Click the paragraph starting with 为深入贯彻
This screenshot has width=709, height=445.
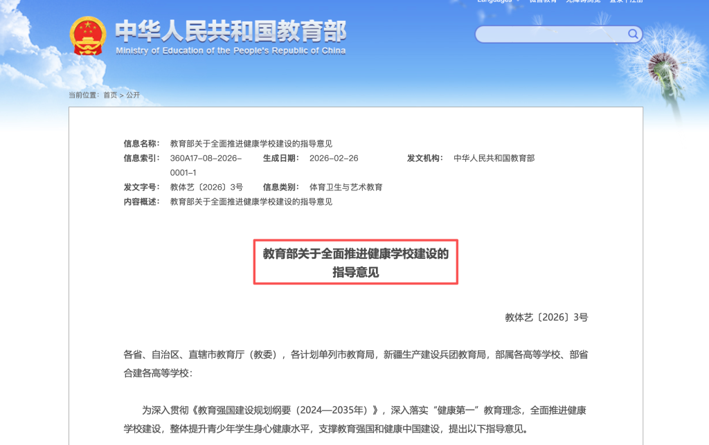click(x=355, y=419)
